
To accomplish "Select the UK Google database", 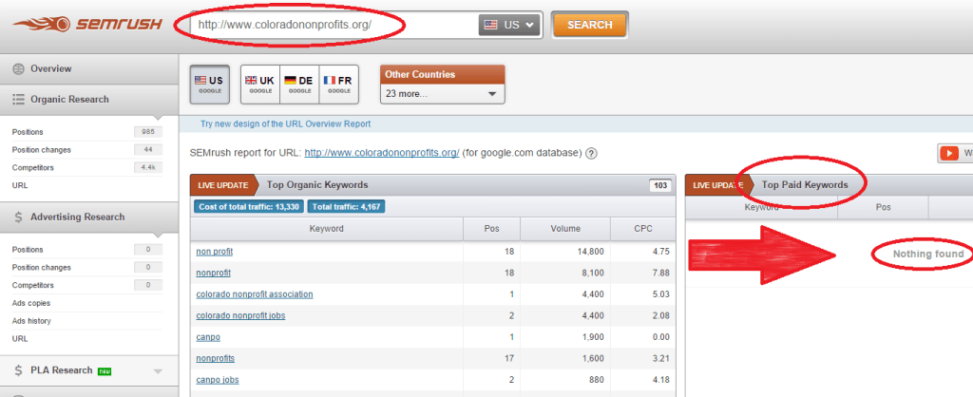I will (x=260, y=84).
